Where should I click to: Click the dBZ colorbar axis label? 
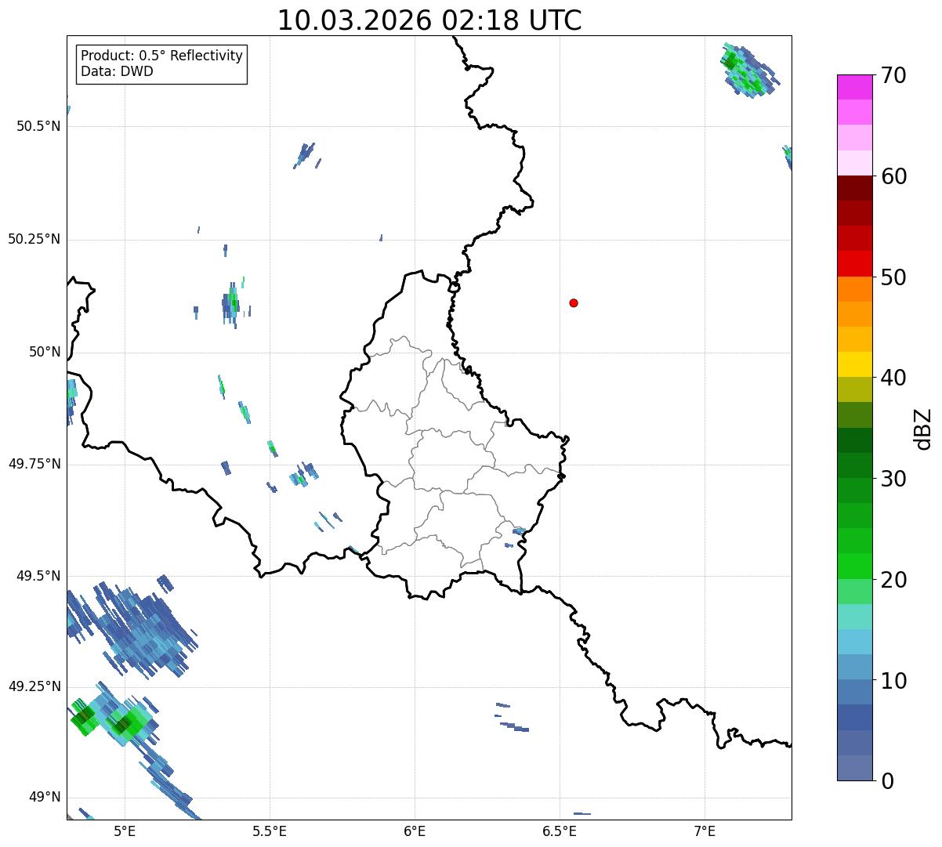pos(923,428)
